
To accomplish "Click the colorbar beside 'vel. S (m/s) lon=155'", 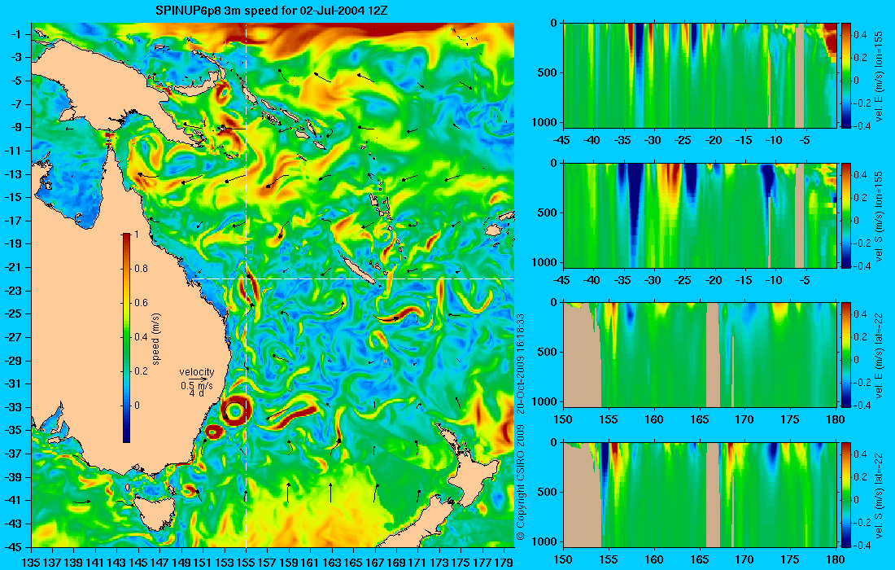I will pos(846,215).
